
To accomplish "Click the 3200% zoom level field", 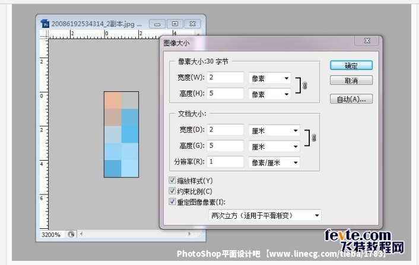I will click(x=52, y=235).
